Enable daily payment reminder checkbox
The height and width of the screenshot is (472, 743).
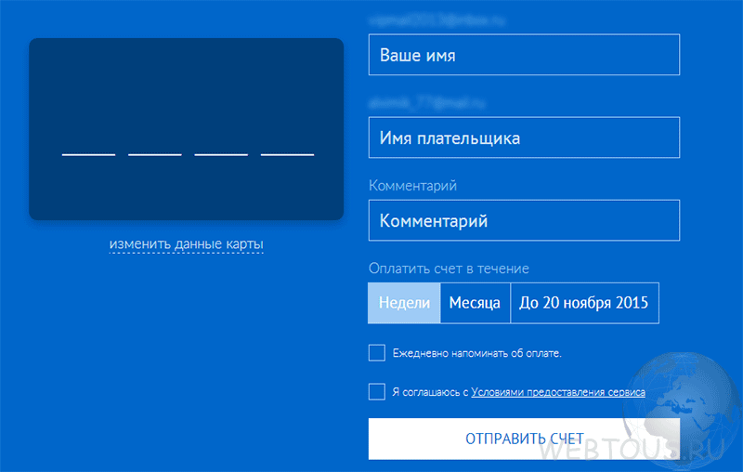[x=377, y=352]
